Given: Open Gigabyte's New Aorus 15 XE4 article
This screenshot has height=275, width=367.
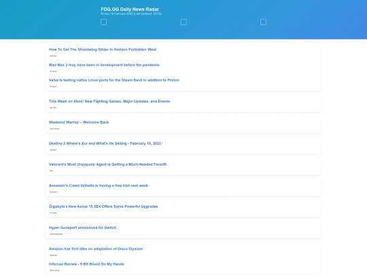Looking at the screenshot, I should tap(103, 206).
